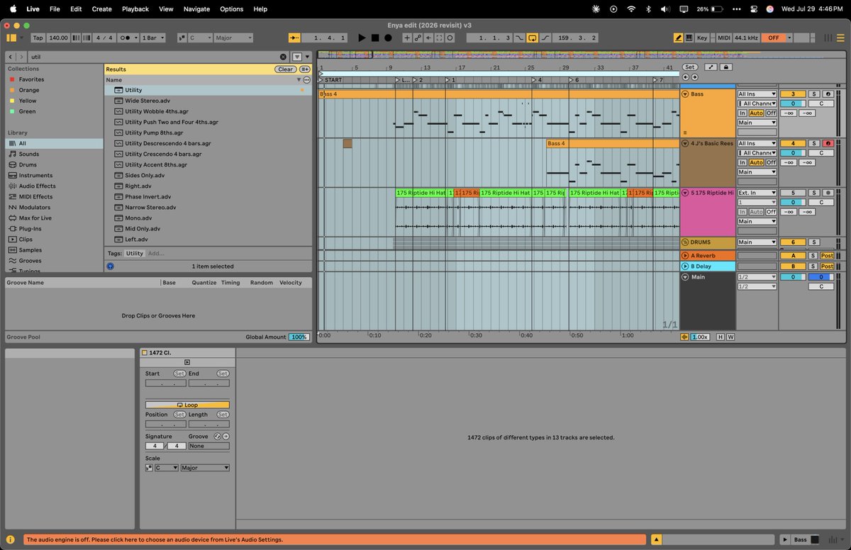
Task: Click Clear in browser results
Action: pyautogui.click(x=285, y=69)
